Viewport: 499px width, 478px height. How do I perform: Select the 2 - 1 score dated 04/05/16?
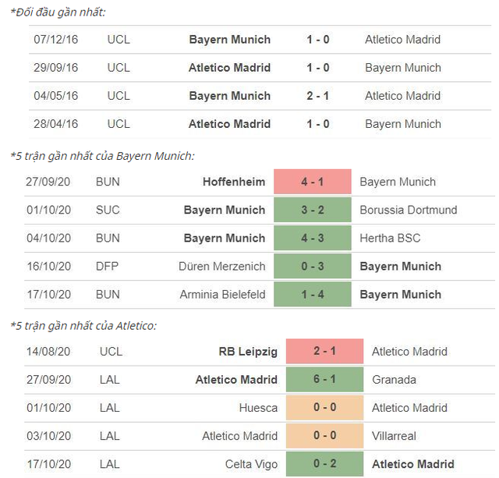317,96
